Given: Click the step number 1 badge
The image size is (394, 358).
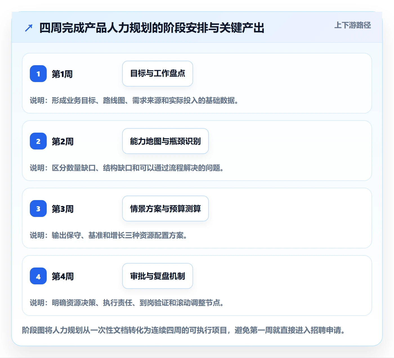Looking at the screenshot, I should coord(38,74).
